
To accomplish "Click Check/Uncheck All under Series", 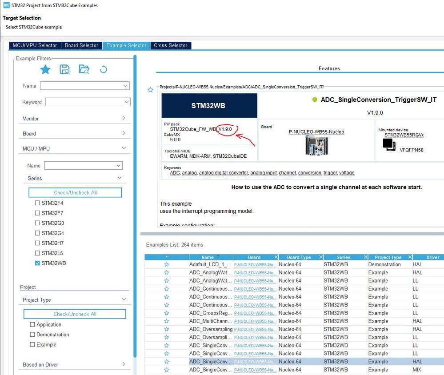I will (75, 192).
